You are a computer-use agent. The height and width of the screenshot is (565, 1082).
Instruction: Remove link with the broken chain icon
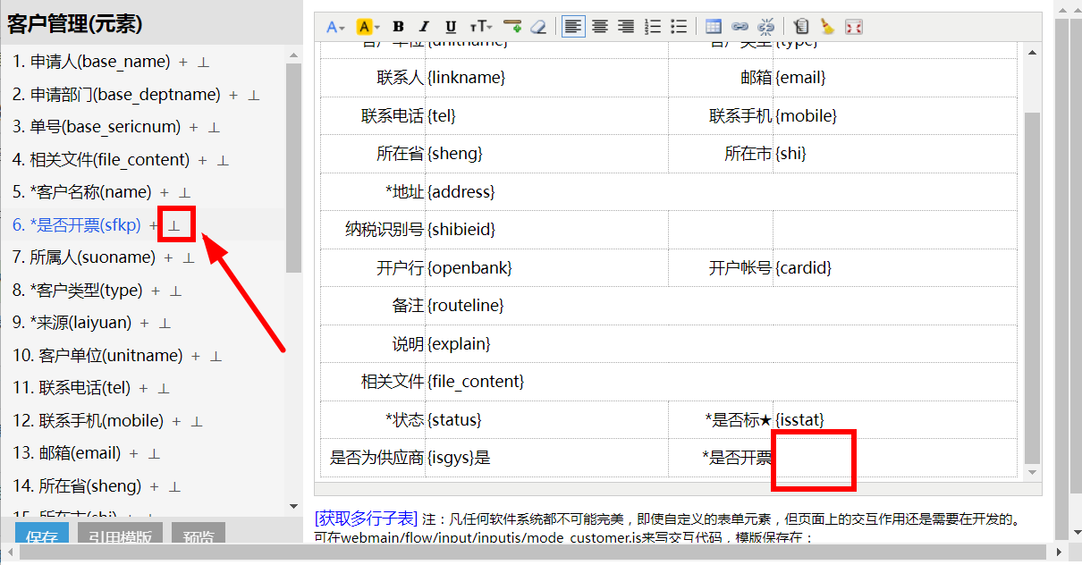click(x=766, y=27)
